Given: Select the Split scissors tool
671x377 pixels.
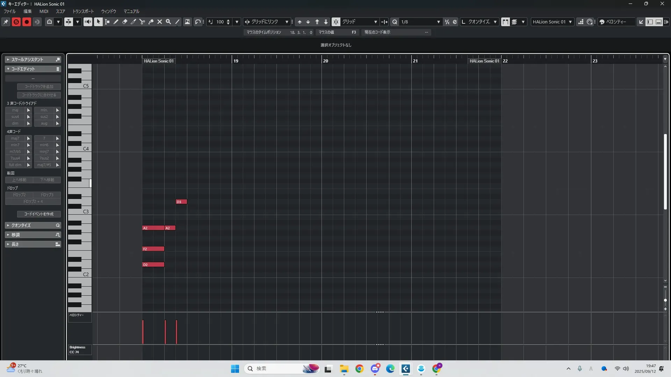Looking at the screenshot, I should [x=142, y=22].
